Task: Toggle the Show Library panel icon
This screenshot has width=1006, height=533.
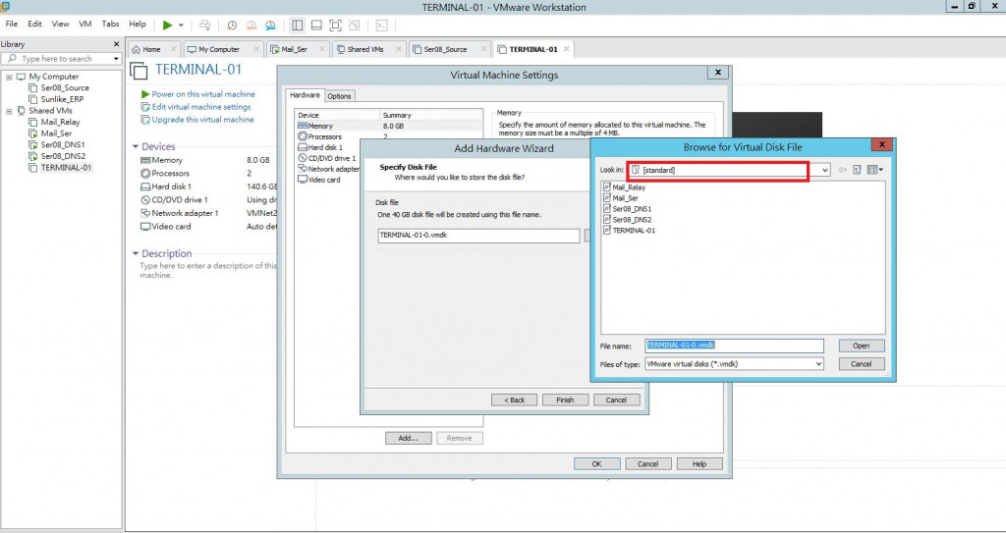Action: 297,25
